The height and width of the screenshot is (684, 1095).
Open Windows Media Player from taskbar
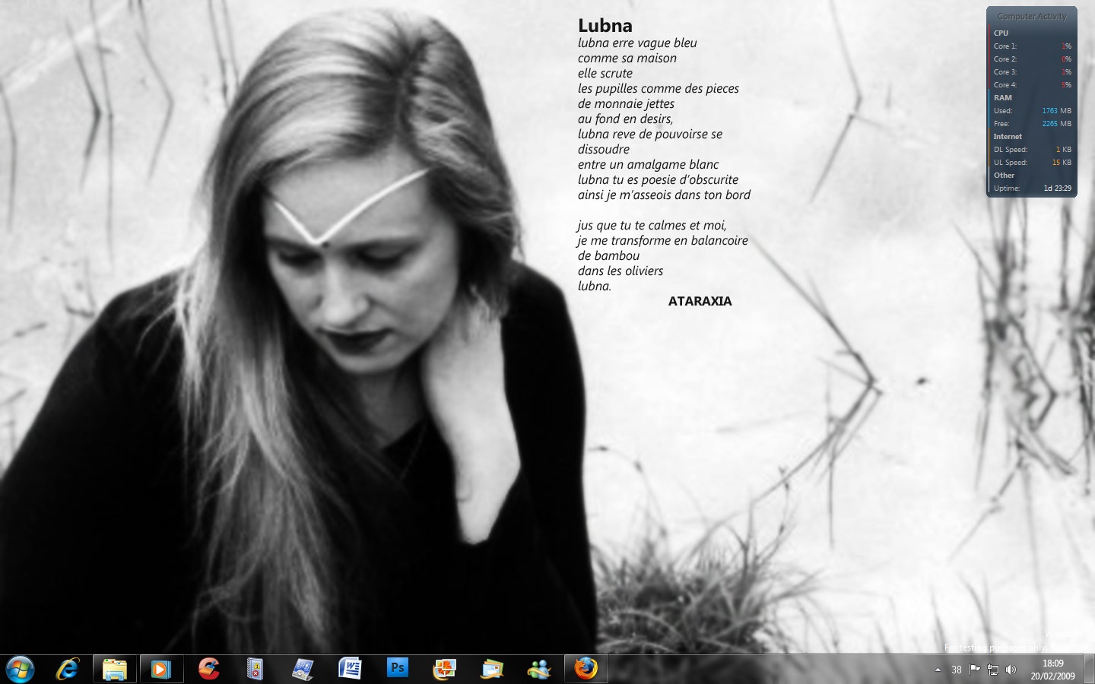tap(160, 669)
